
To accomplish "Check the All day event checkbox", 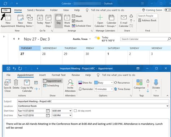I will click(x=75, y=111).
